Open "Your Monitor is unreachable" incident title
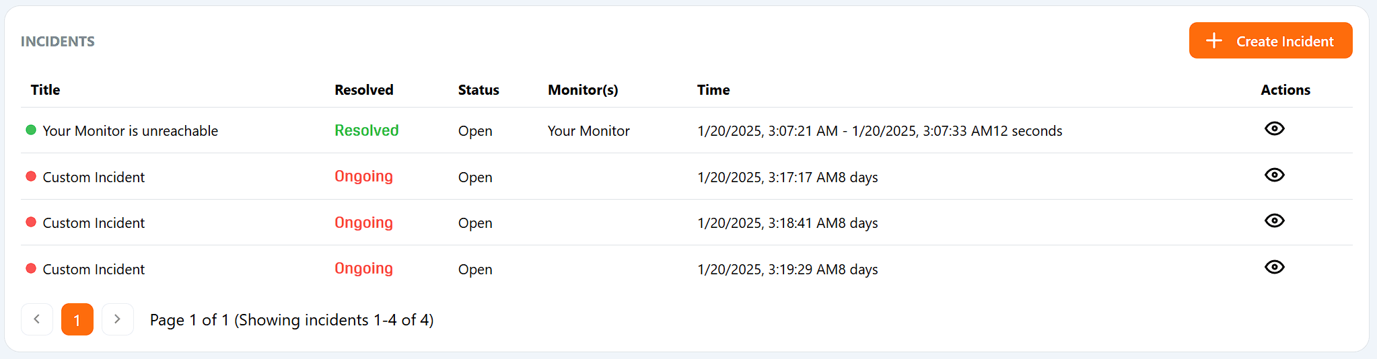 [131, 131]
